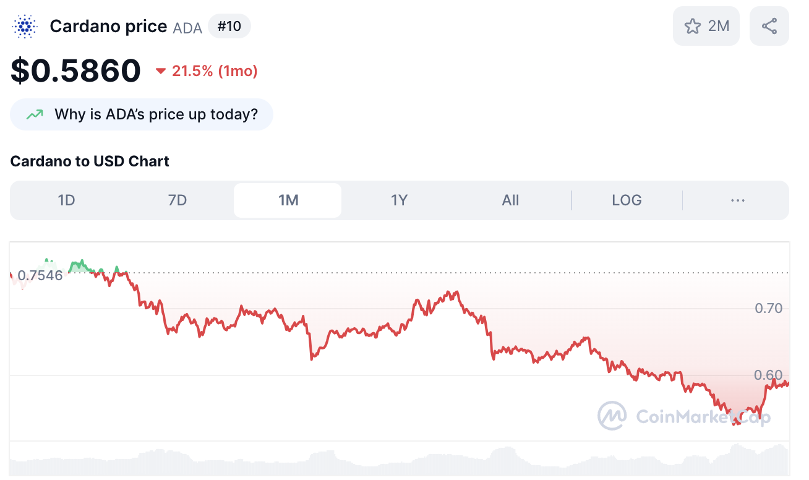Open "Why is ADA's price up today?"

point(142,114)
